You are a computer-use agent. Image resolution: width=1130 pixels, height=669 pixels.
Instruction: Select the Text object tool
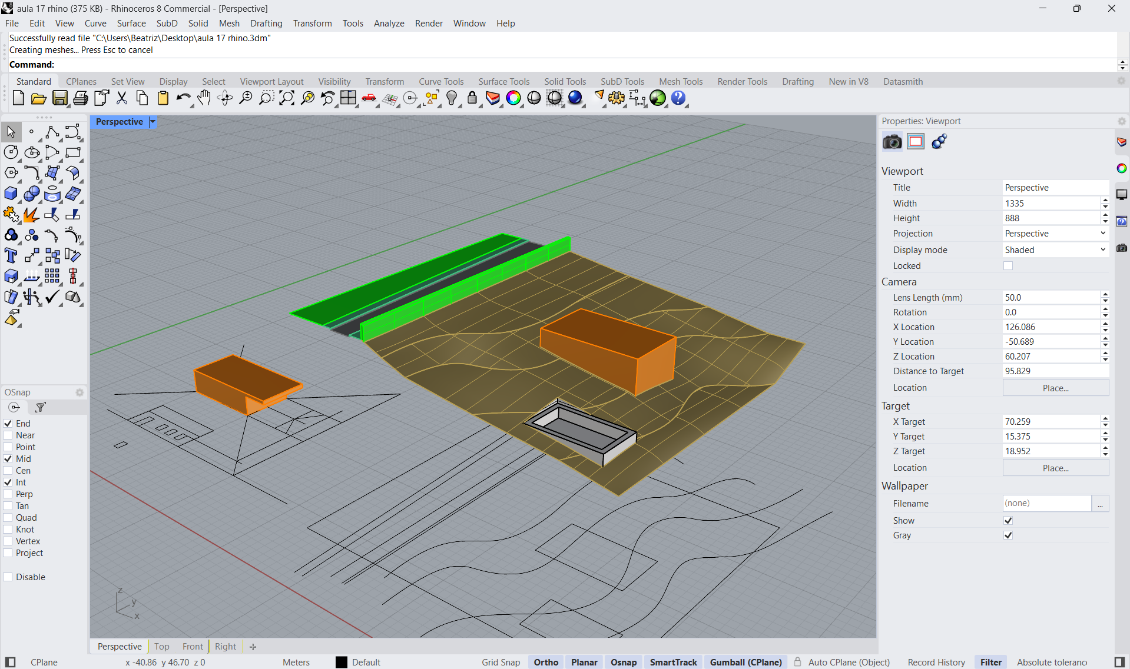click(11, 255)
